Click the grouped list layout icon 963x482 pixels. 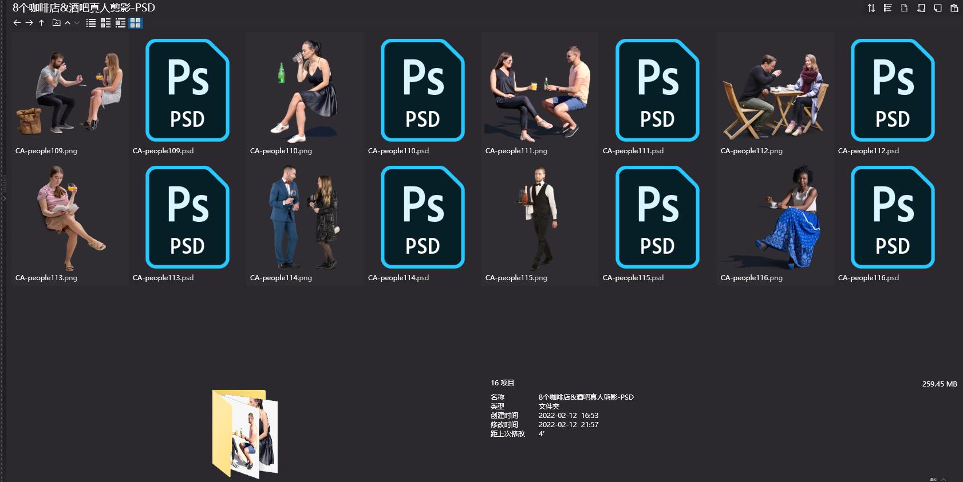click(x=888, y=8)
